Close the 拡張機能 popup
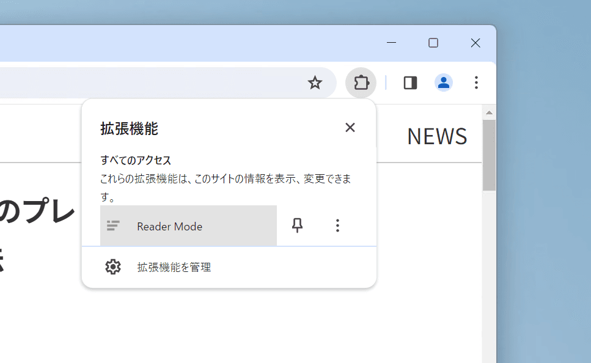 coord(350,127)
